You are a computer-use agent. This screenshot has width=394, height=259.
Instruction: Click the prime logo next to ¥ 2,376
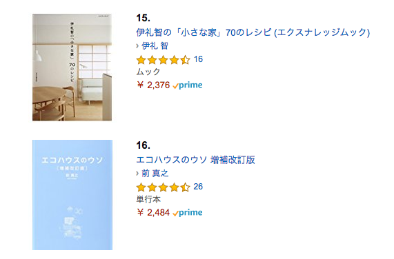coord(188,85)
